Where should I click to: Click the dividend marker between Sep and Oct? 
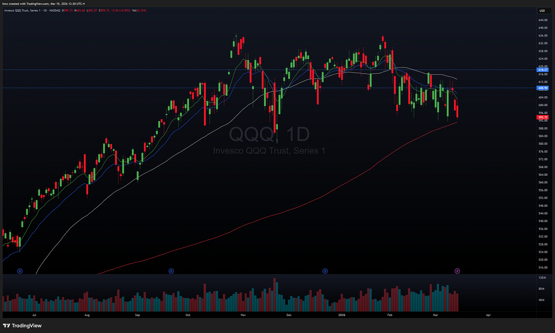171,271
